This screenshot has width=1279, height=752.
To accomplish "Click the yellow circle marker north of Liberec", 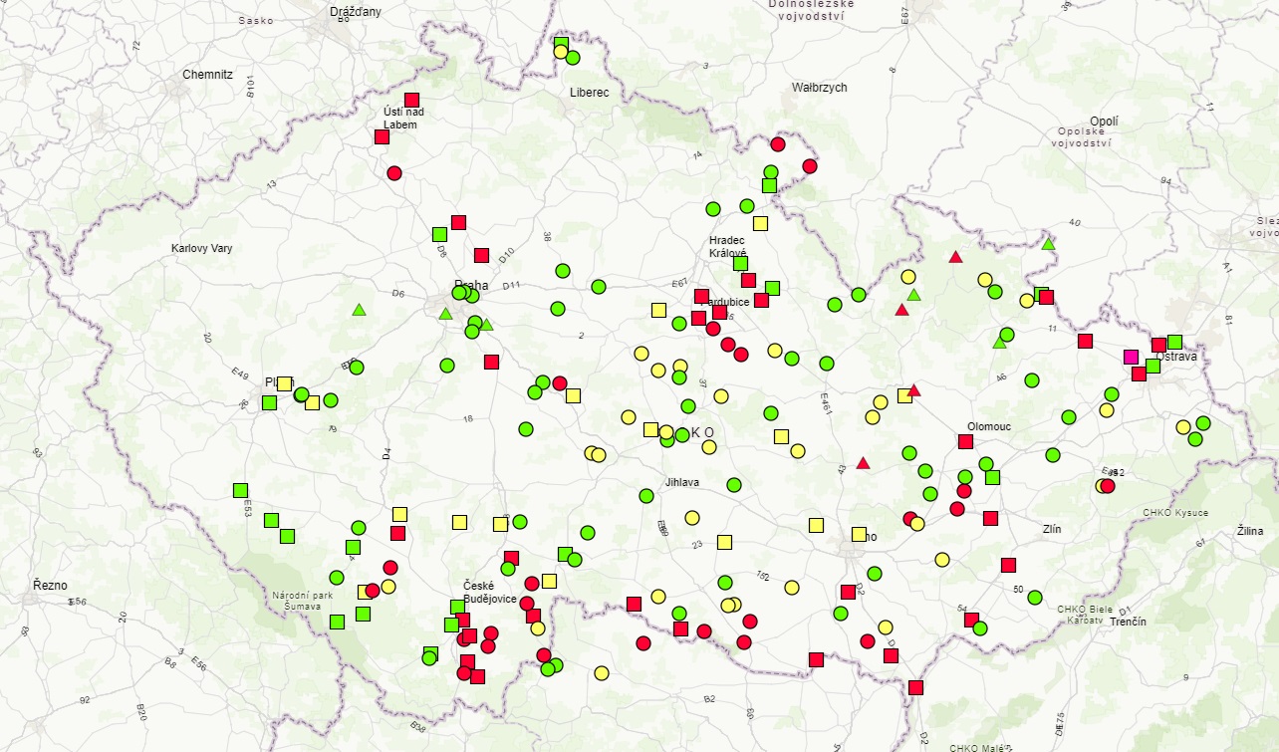I will (x=560, y=52).
